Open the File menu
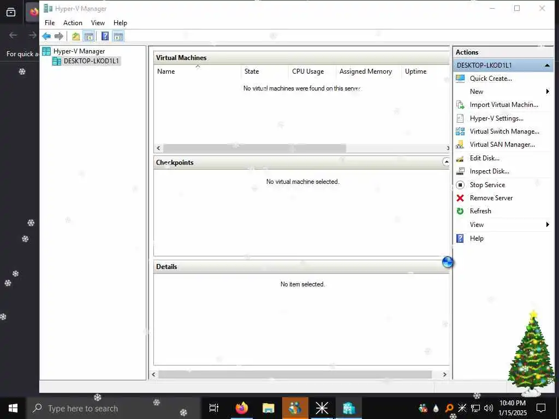The height and width of the screenshot is (419, 559). [50, 23]
